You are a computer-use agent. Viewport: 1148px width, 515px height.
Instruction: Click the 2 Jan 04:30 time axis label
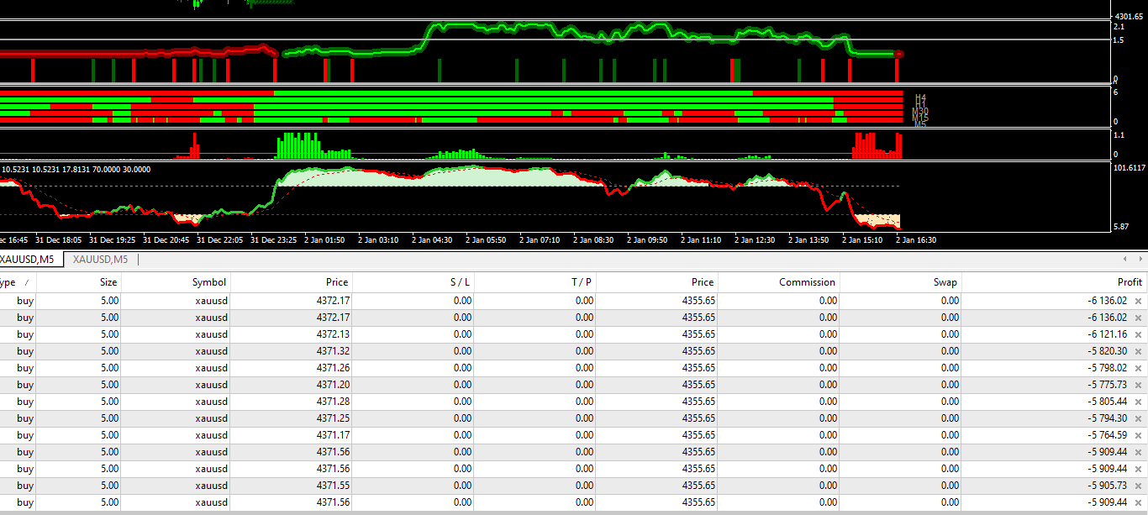point(432,240)
